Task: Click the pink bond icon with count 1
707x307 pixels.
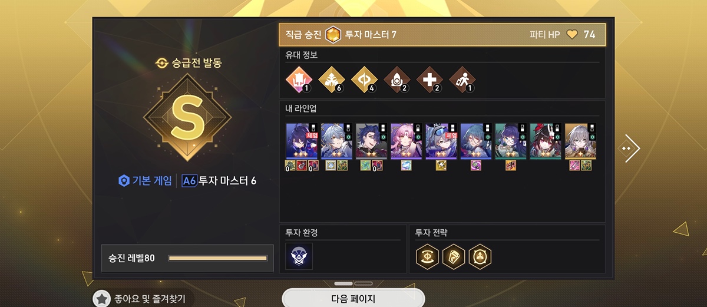Action: pyautogui.click(x=298, y=80)
